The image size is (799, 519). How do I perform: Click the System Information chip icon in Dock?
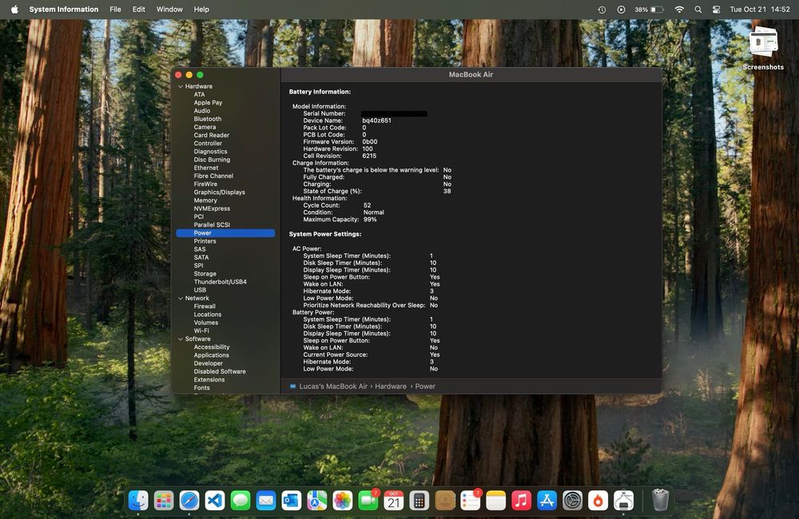624,501
